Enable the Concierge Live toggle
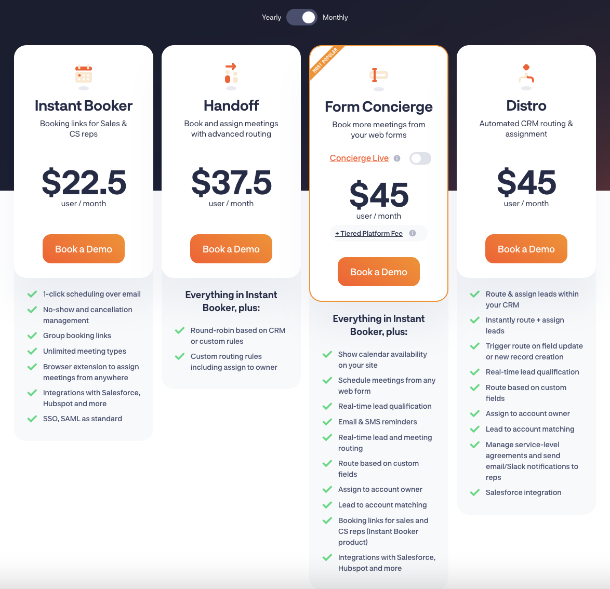 point(420,158)
